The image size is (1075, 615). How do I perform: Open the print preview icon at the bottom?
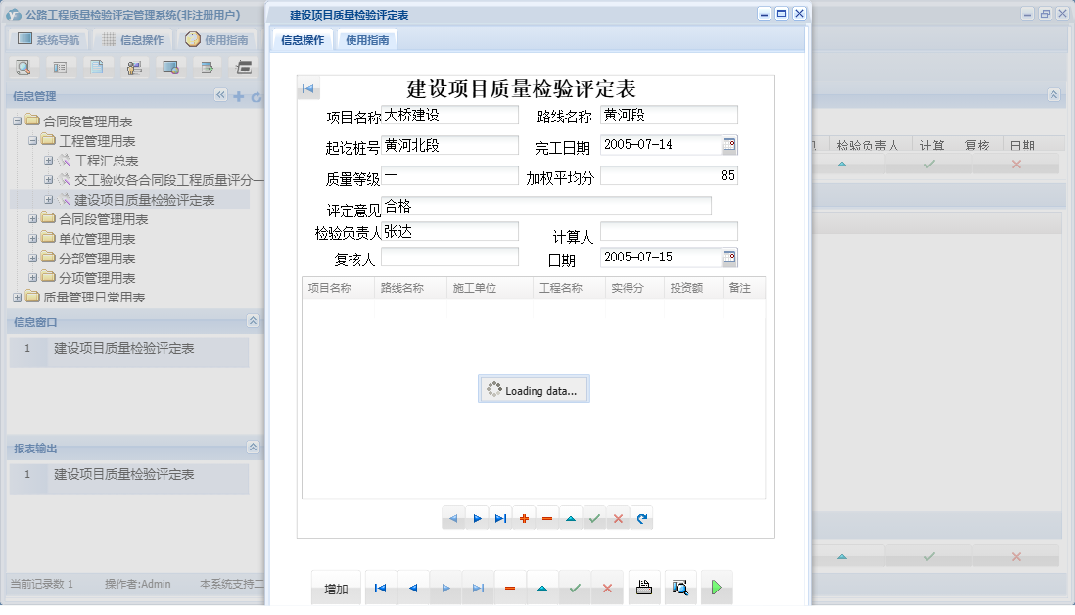click(x=679, y=587)
